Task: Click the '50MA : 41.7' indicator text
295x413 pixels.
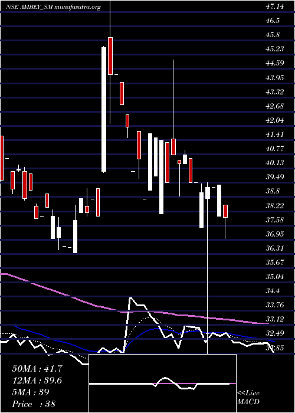Action: (x=37, y=369)
